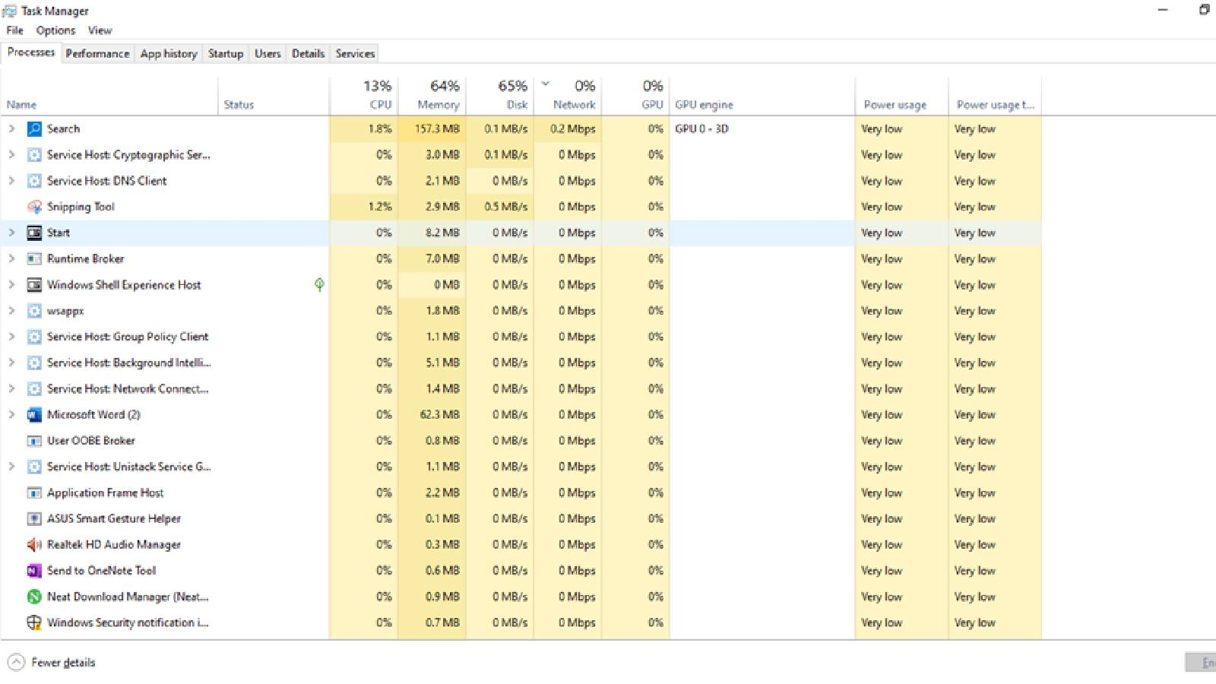1216x684 pixels.
Task: Open the Startup tab
Action: click(226, 54)
